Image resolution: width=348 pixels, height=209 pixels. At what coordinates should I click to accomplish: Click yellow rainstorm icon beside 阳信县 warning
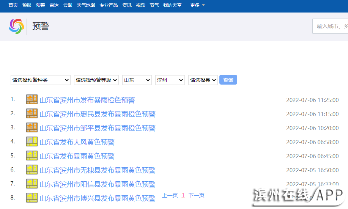32,184
